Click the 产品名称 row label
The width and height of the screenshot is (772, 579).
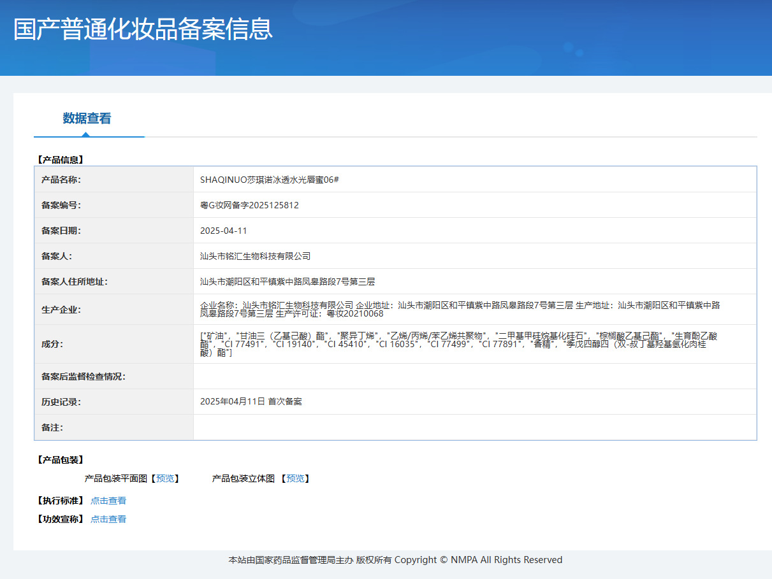(61, 180)
